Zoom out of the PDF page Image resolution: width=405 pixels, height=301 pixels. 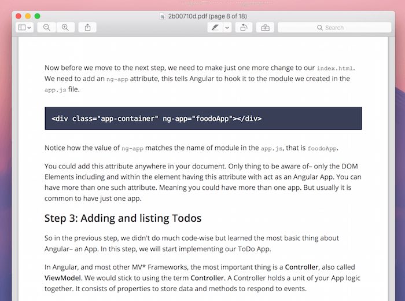pyautogui.click(x=46, y=27)
